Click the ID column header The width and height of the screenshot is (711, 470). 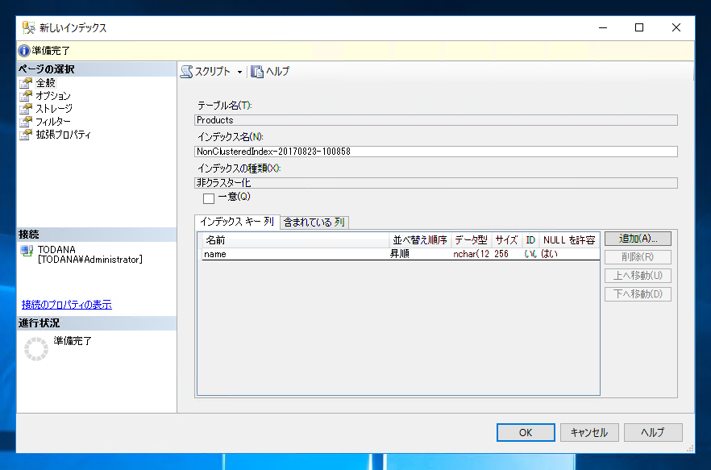pos(530,240)
